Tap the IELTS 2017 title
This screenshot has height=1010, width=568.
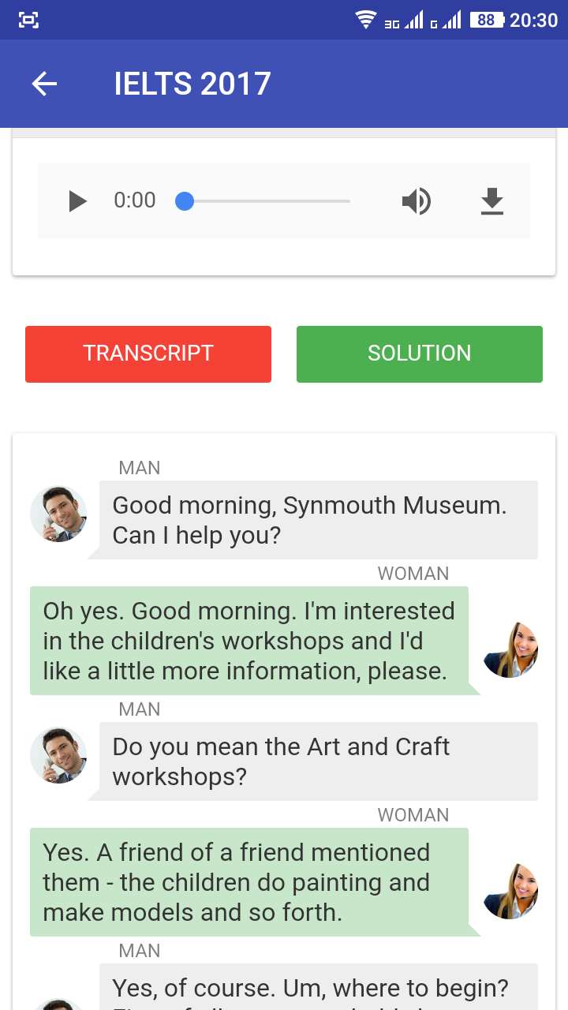(192, 84)
